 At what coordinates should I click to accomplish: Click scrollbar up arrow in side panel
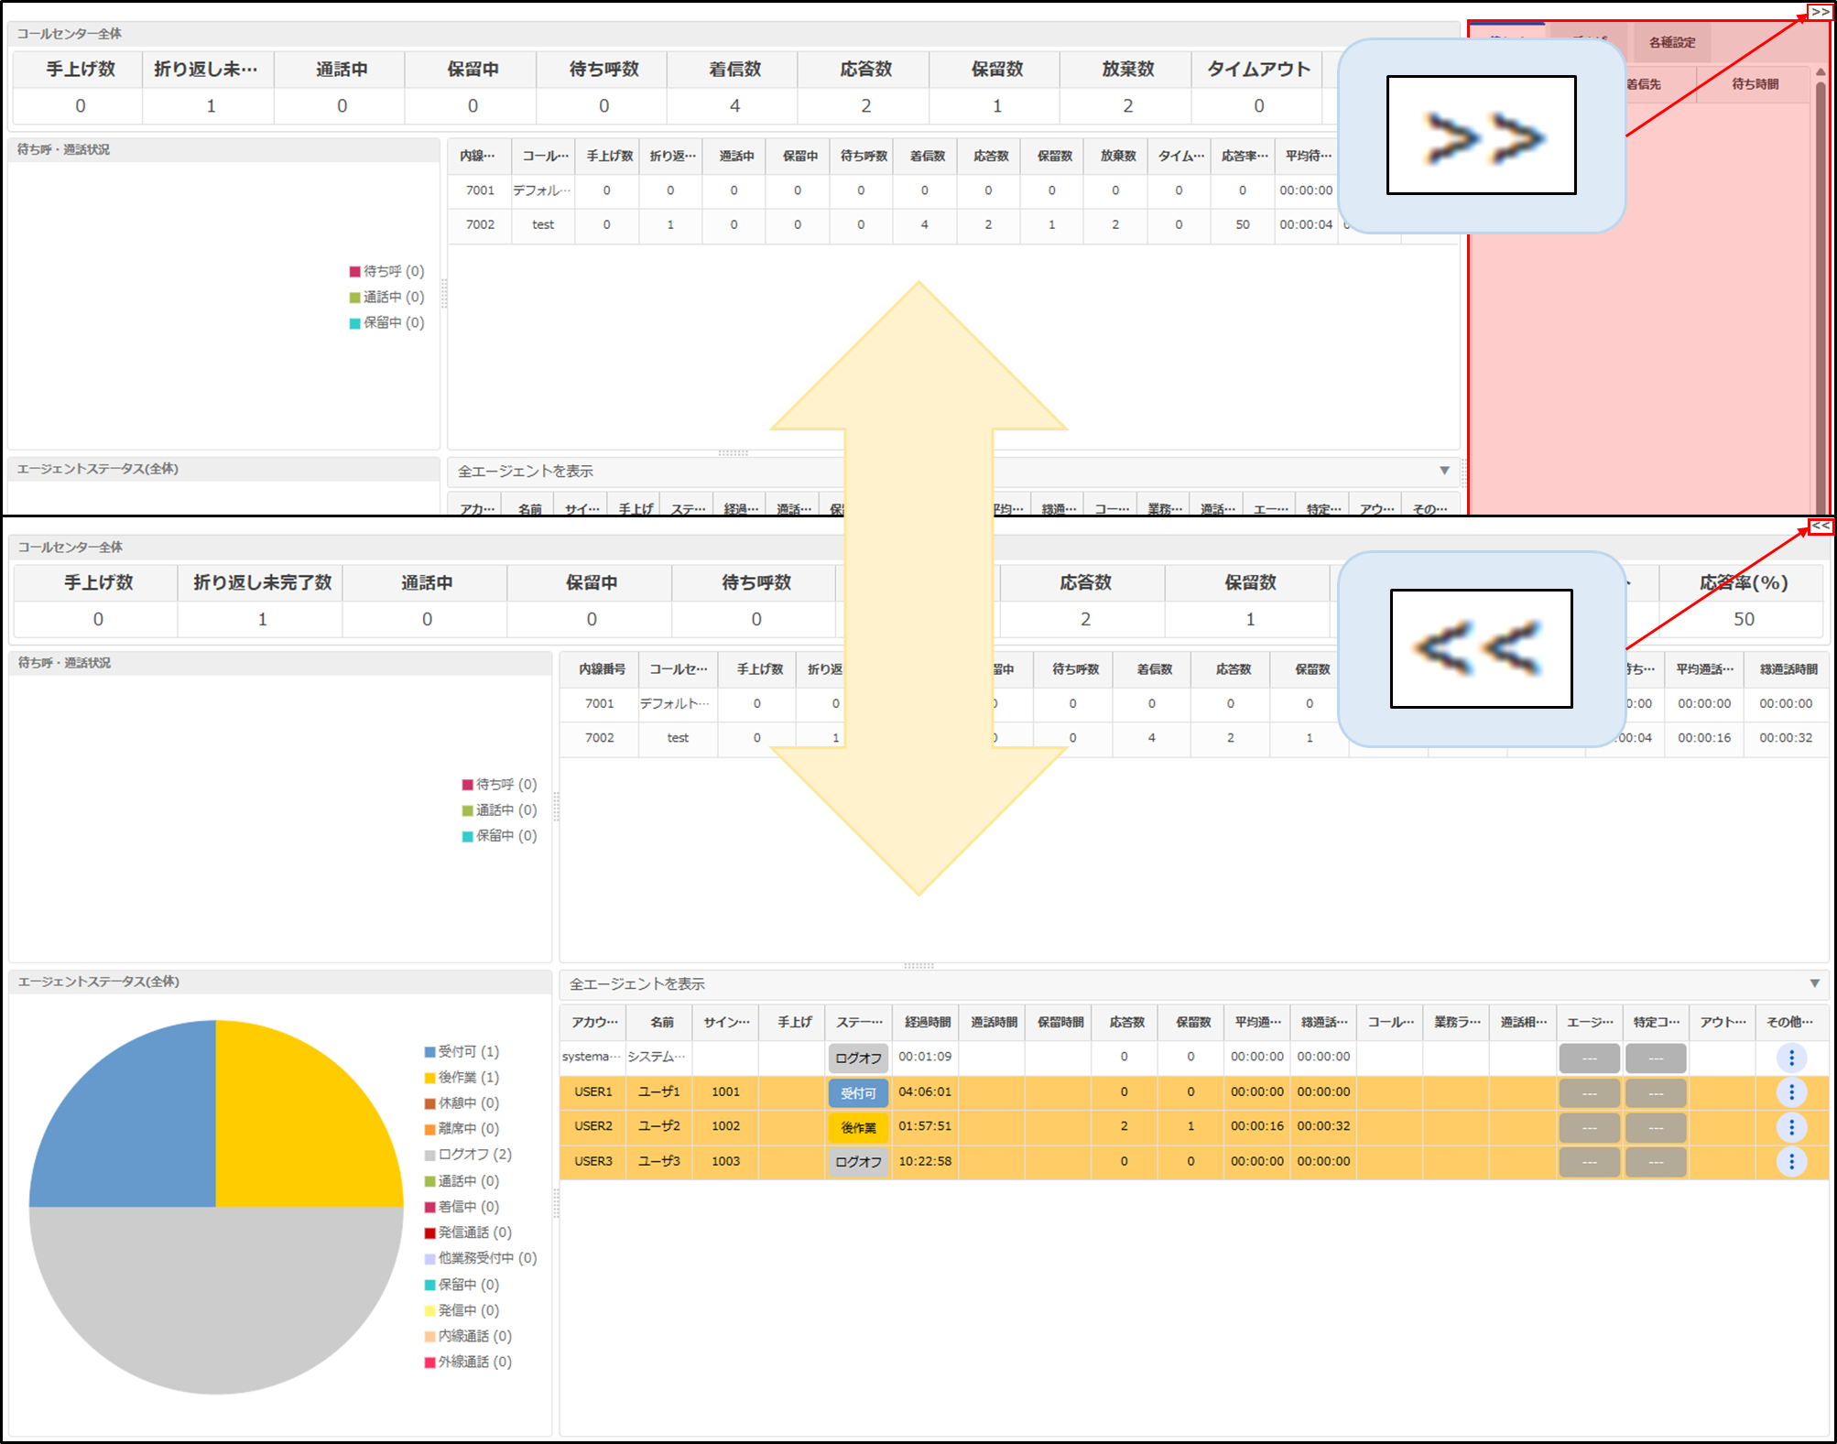tap(1821, 72)
